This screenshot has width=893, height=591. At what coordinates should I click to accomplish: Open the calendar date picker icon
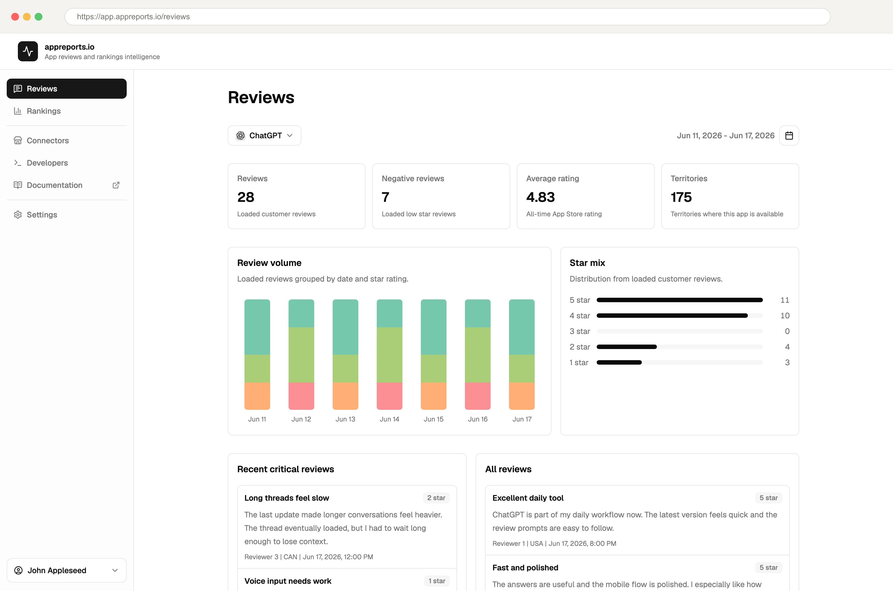pos(789,135)
